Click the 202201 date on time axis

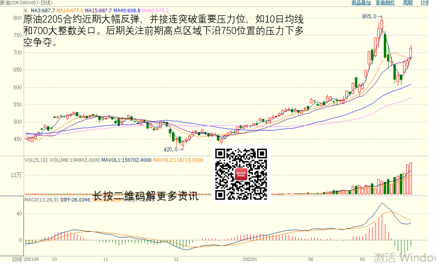(x=250, y=258)
